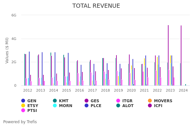Click the teal dot beside ALOT
Image resolution: width=193 pixels, height=129 pixels.
(118, 106)
